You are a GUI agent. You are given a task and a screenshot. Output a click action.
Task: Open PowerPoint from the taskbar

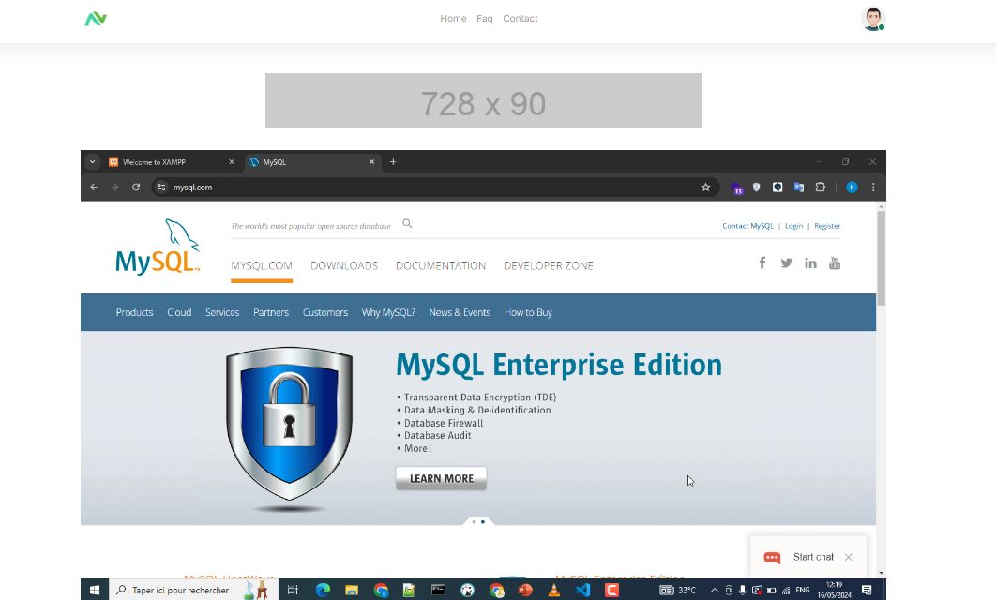(525, 590)
